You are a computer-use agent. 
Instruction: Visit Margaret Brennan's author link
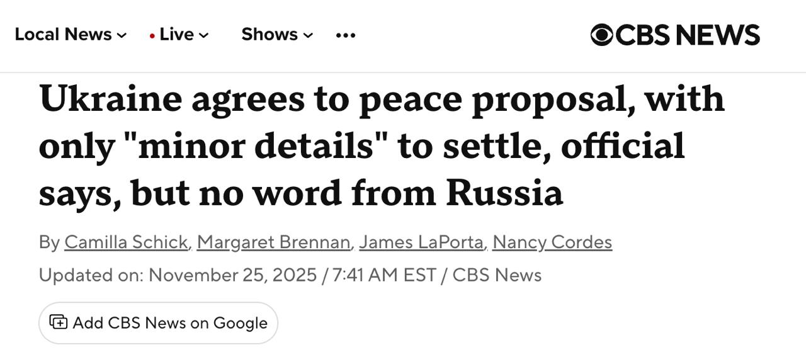273,242
